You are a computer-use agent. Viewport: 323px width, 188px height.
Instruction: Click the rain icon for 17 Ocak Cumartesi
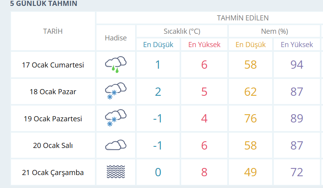[x=116, y=65]
